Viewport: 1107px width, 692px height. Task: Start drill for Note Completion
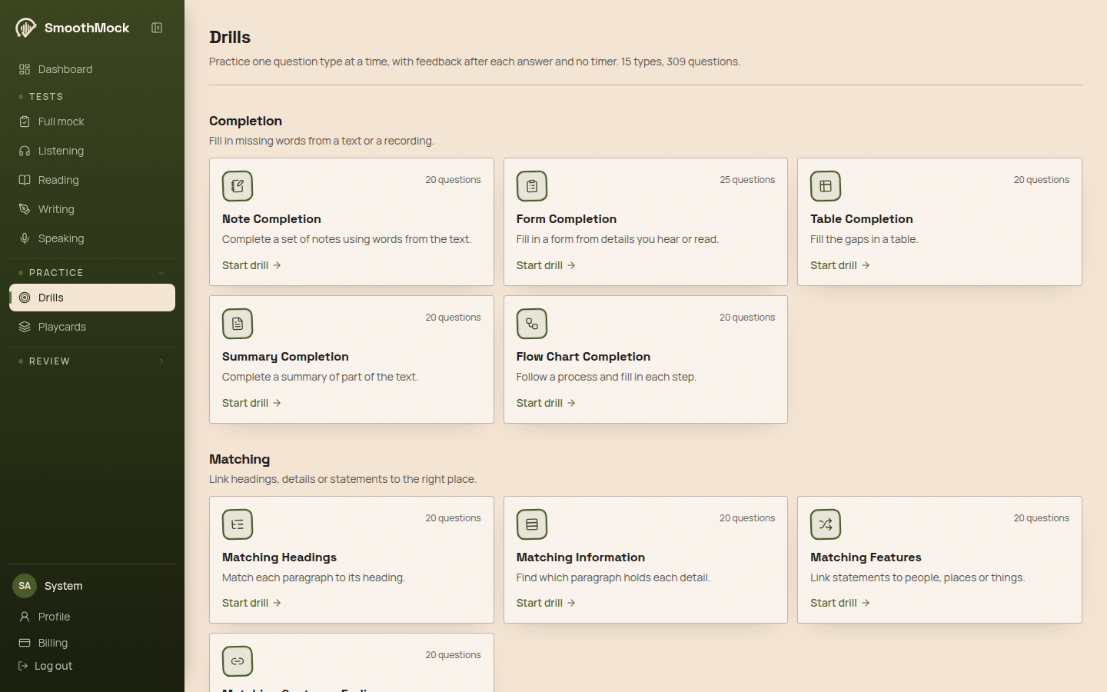(251, 265)
